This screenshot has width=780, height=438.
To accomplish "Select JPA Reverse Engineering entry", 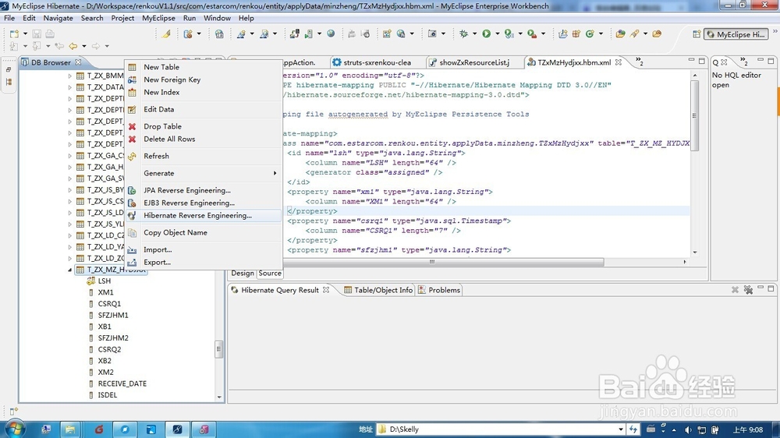I will pos(203,190).
